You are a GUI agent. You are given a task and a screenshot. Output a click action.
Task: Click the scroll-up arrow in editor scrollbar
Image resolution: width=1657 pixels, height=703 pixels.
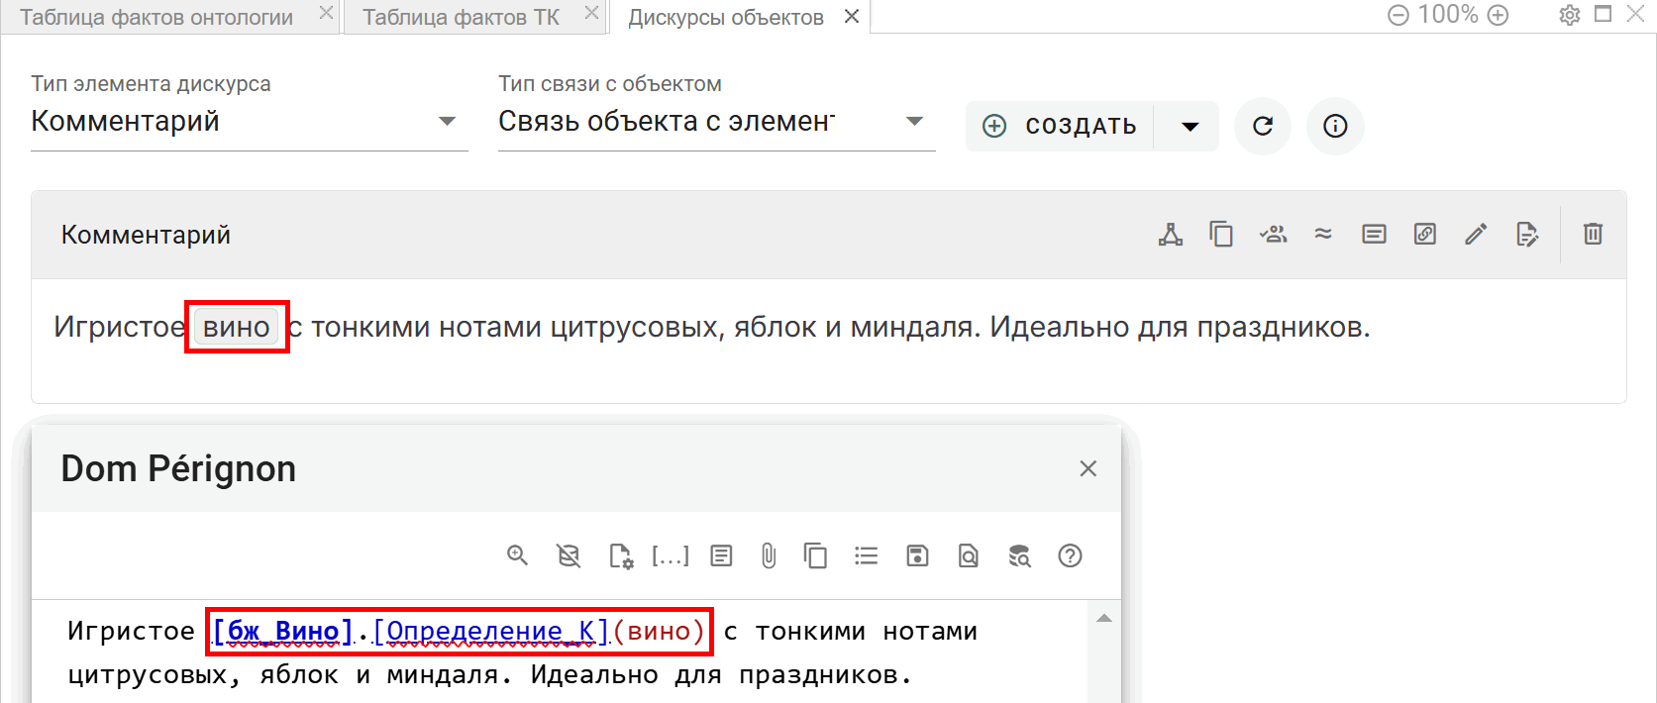(x=1104, y=618)
